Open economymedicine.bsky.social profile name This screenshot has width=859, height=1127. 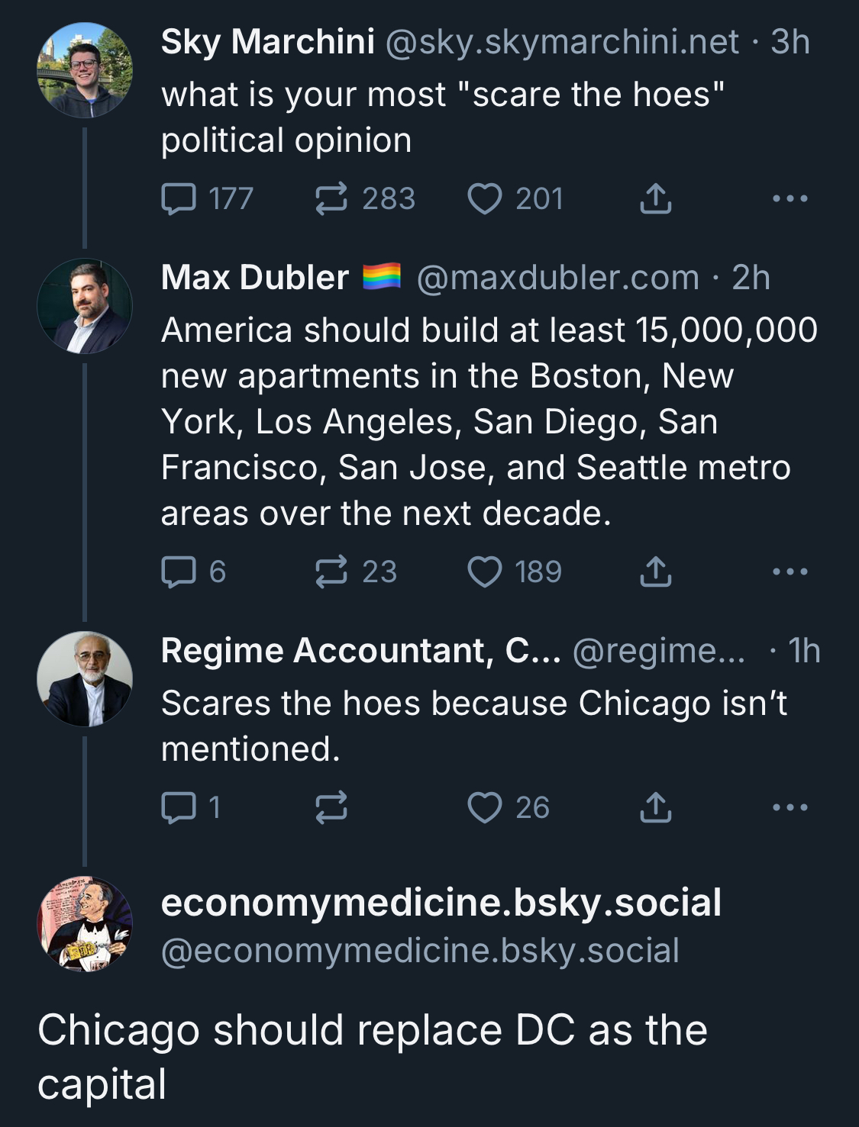[x=441, y=903]
